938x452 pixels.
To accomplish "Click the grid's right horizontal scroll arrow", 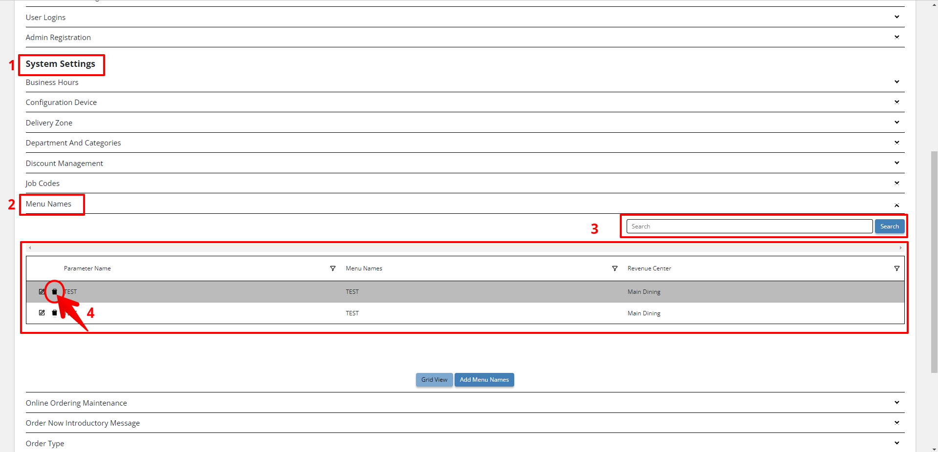I will (x=900, y=248).
